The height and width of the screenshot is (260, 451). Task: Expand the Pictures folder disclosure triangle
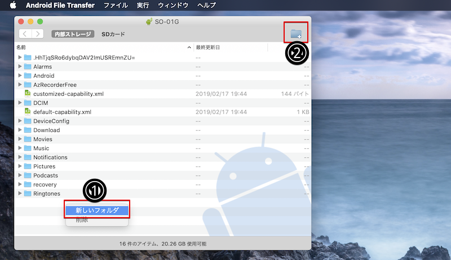point(20,166)
